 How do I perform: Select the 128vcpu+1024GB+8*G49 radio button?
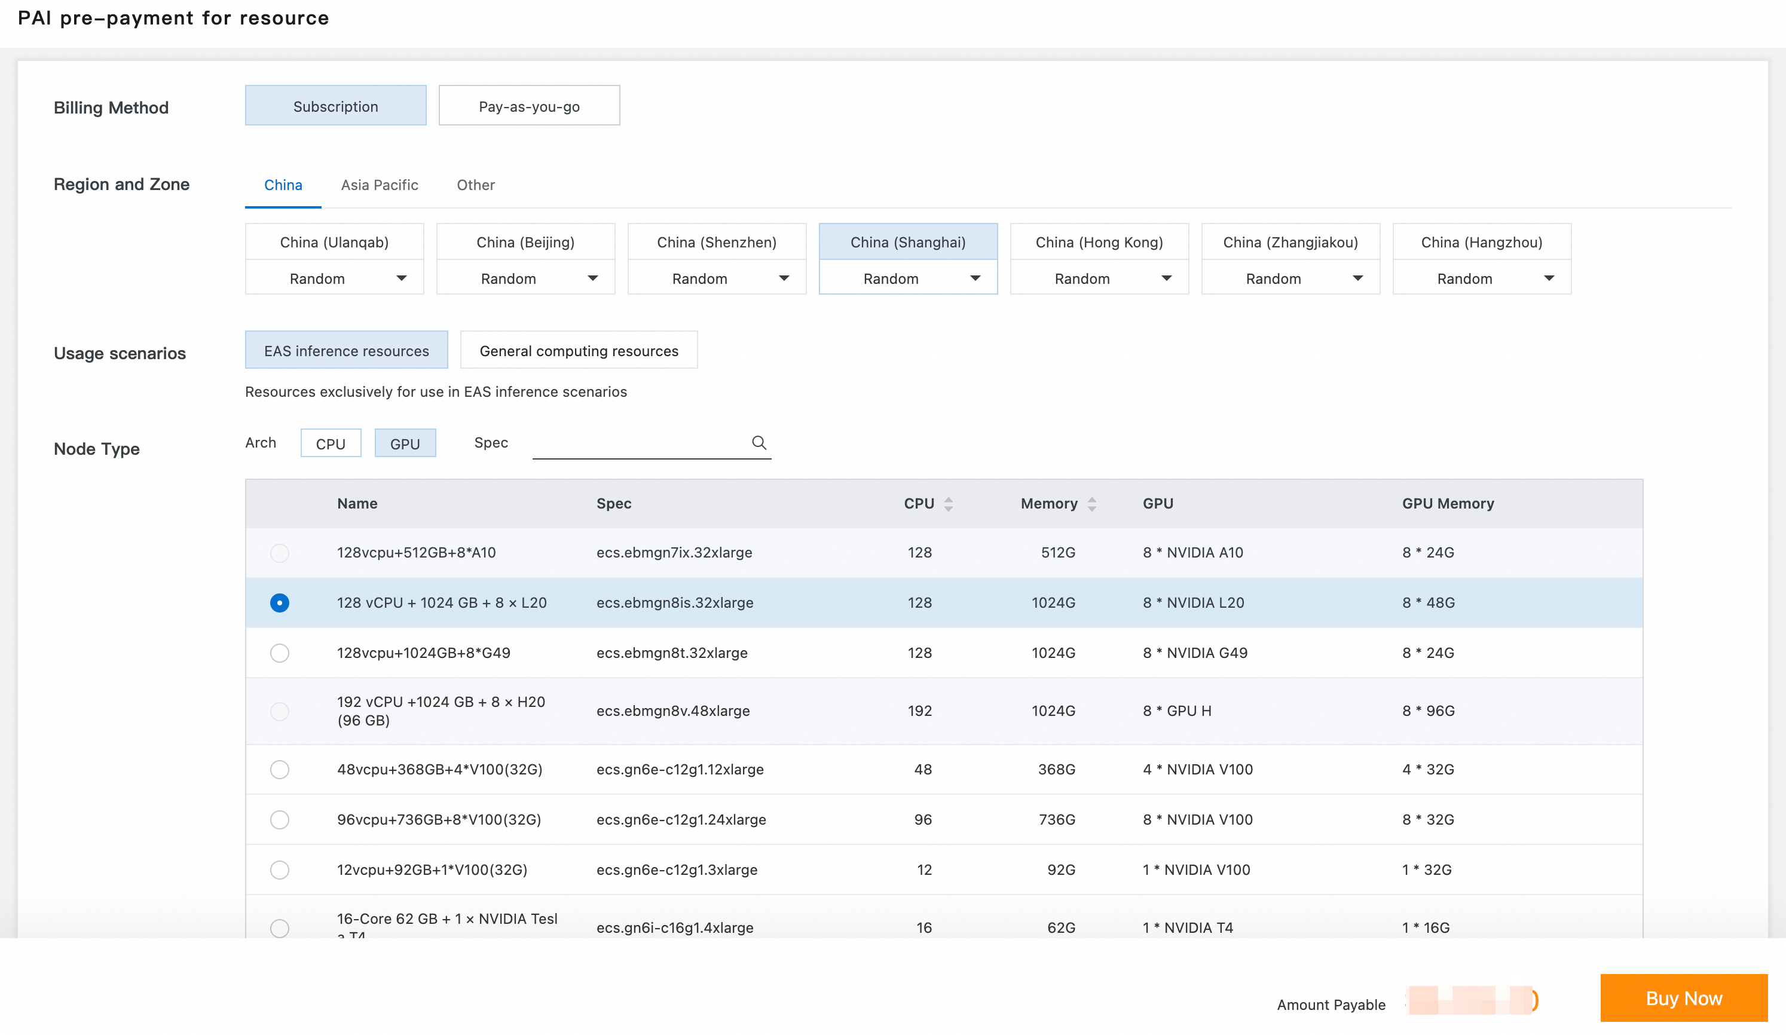(x=279, y=653)
